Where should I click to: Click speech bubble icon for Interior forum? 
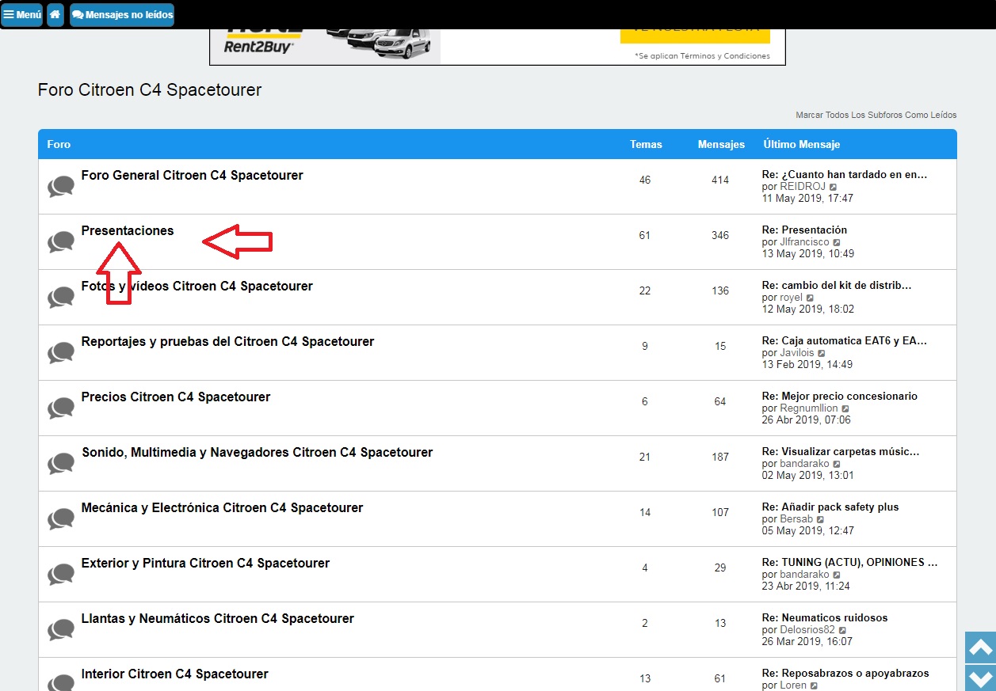point(61,683)
